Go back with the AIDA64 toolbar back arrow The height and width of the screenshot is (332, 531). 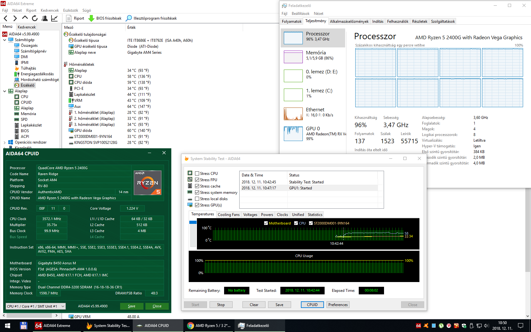(x=5, y=18)
